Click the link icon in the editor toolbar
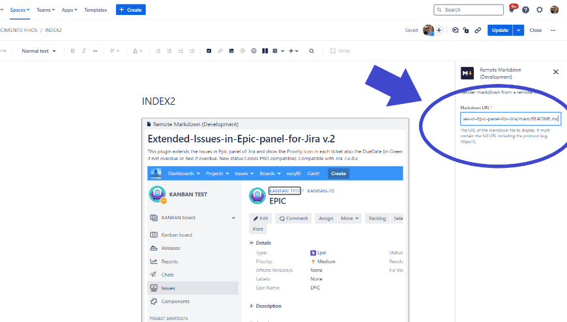 [220, 51]
